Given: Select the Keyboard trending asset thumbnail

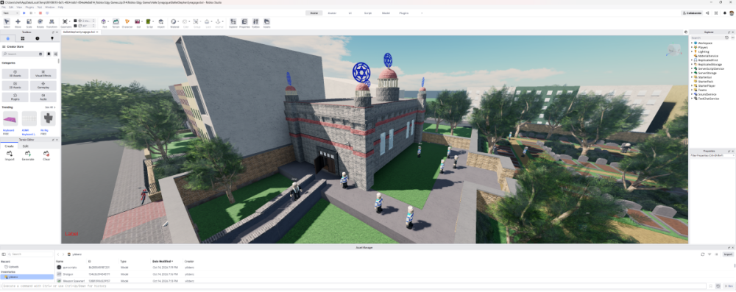Looking at the screenshot, I should (10, 118).
